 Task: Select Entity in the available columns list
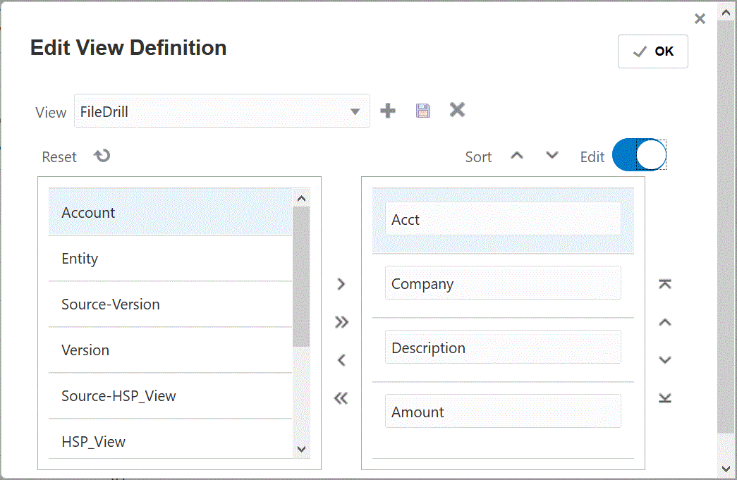pyautogui.click(x=169, y=259)
